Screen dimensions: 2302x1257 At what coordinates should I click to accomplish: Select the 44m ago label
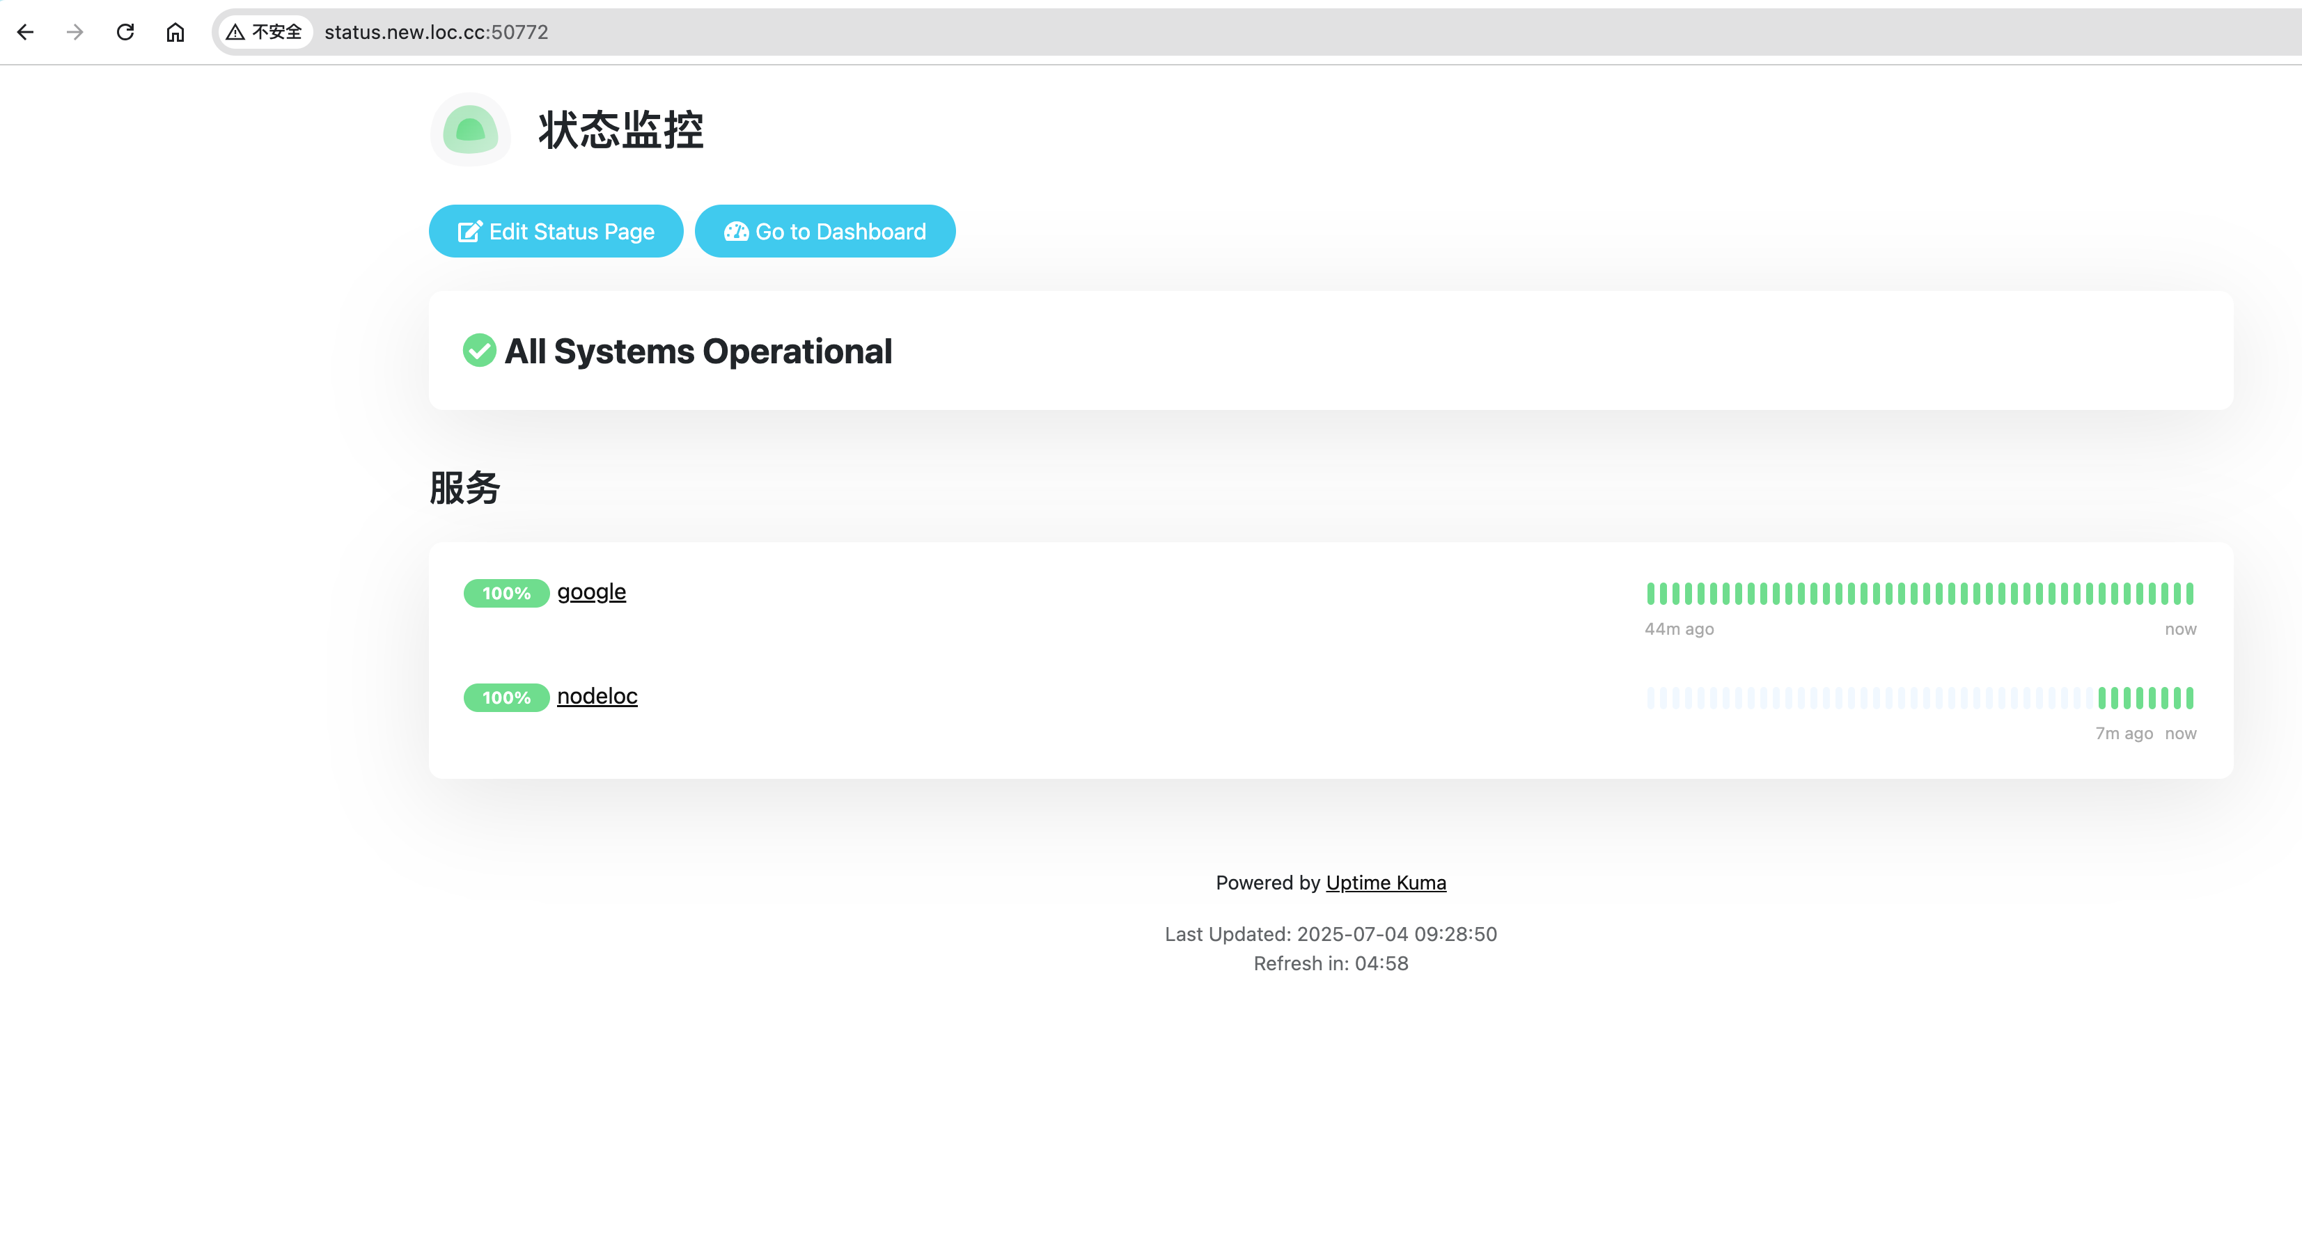pos(1679,629)
